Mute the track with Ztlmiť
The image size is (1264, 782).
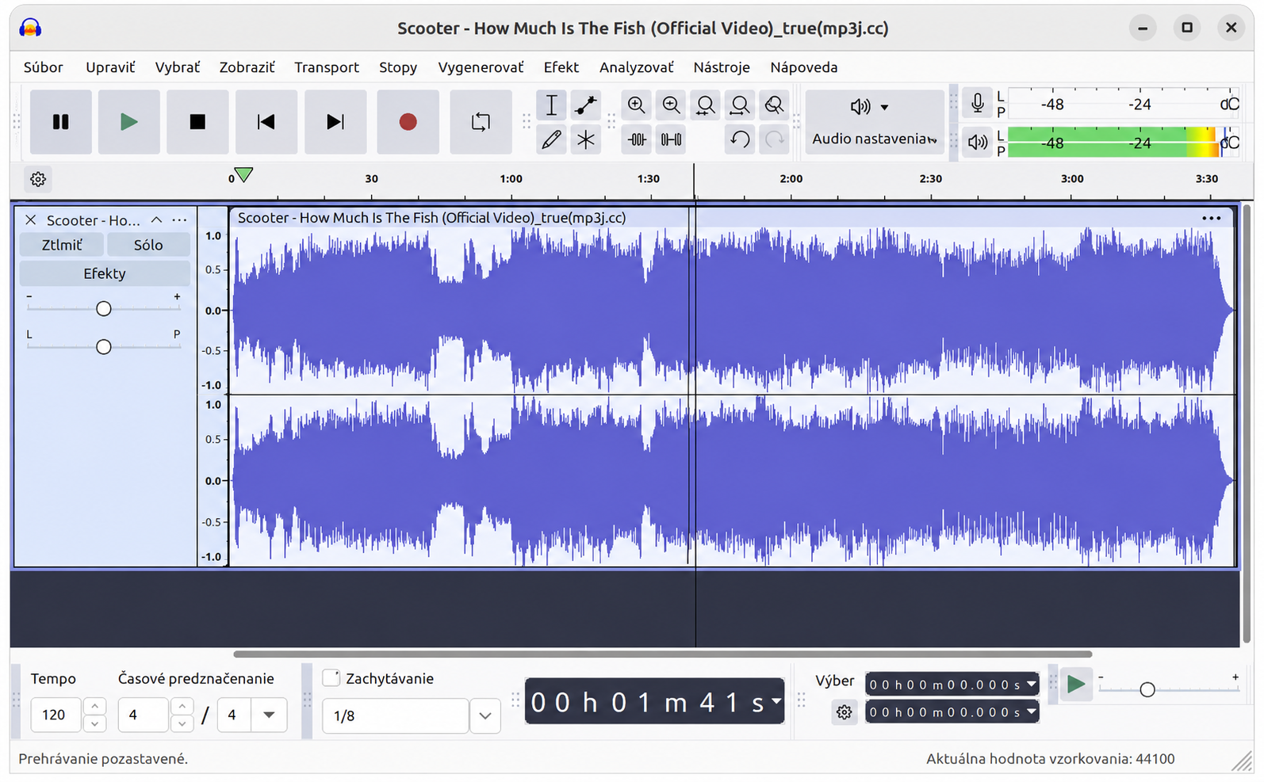click(x=62, y=245)
